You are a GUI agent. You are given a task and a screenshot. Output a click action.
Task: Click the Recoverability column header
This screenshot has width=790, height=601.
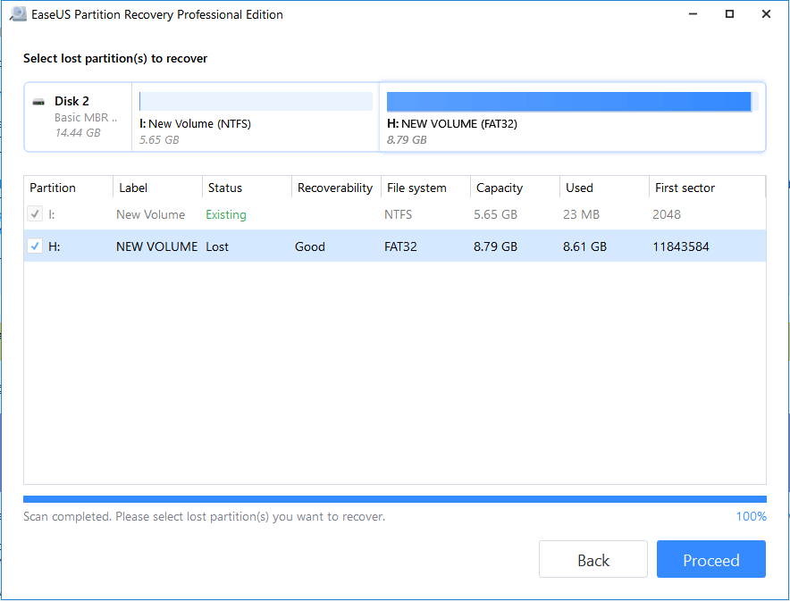tap(335, 188)
